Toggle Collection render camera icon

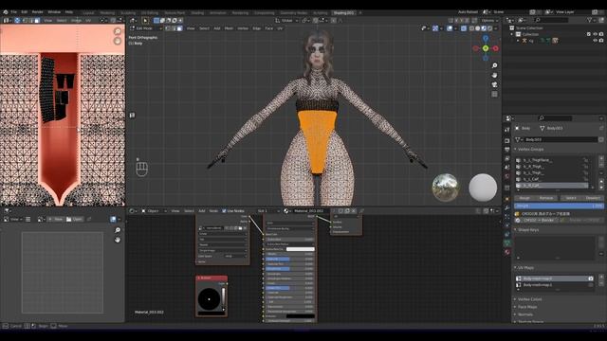click(601, 34)
